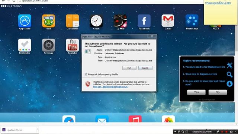238x134 pixels.
Task: Expand the ipadian (1).exe download options arrow
Action: pyautogui.click(x=37, y=129)
